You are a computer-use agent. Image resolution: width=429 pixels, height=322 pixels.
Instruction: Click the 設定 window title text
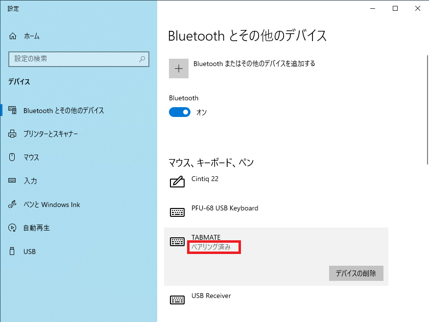[x=13, y=8]
